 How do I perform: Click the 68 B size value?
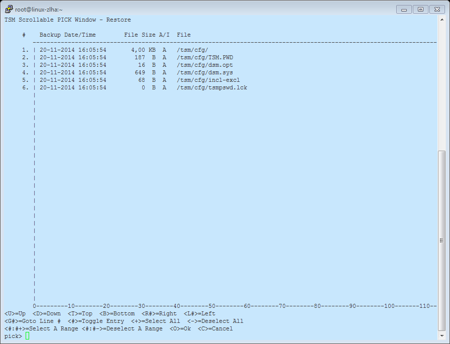point(147,80)
